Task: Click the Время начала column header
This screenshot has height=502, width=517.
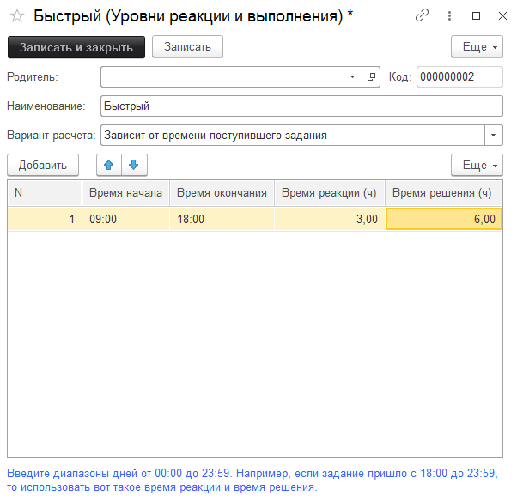Action: 125,193
